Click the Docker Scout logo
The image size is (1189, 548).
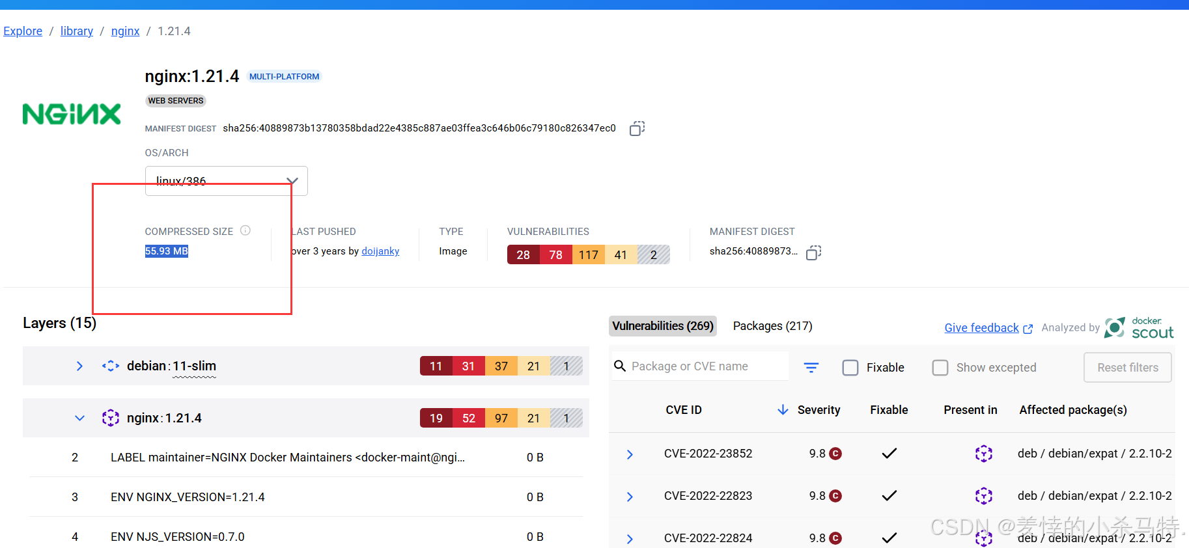(x=1140, y=327)
